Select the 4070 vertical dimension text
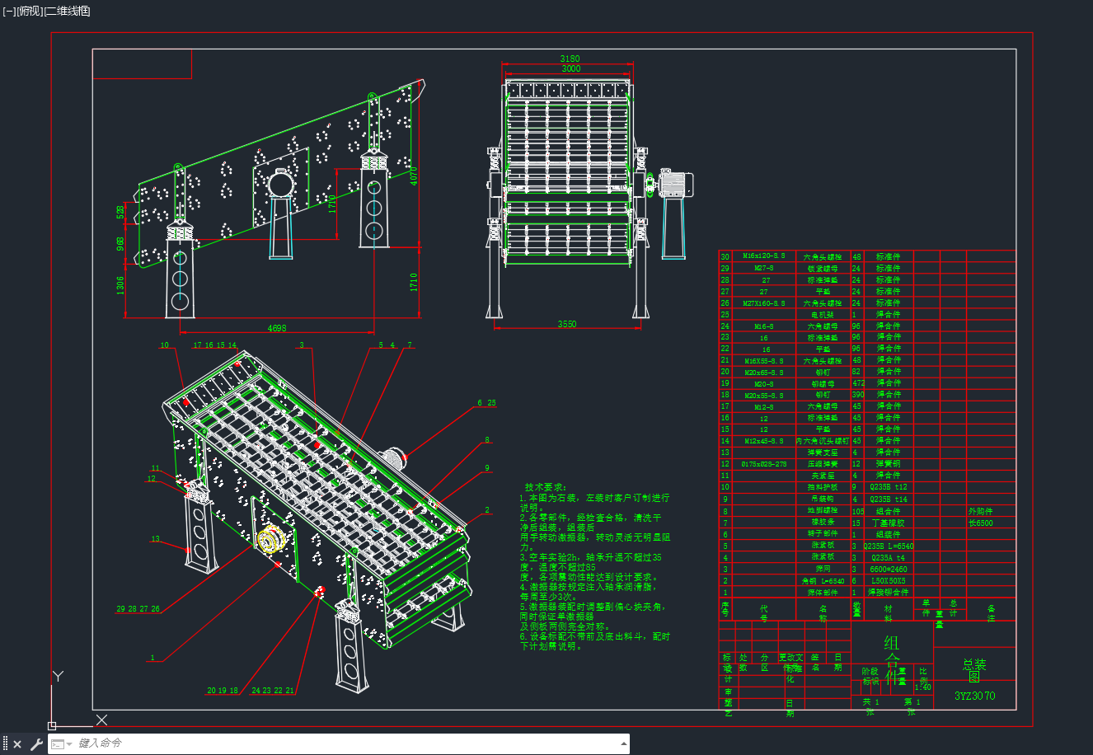Image resolution: width=1093 pixels, height=755 pixels. [x=415, y=176]
